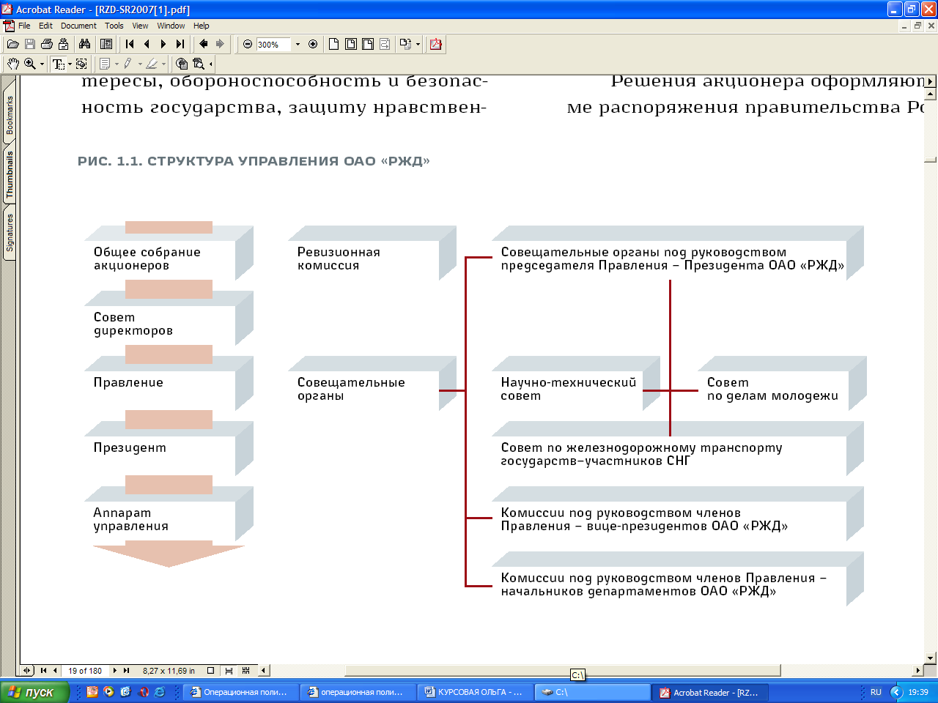Image resolution: width=938 pixels, height=703 pixels.
Task: Launch Internet Explorer from quick launch
Action: (x=160, y=691)
